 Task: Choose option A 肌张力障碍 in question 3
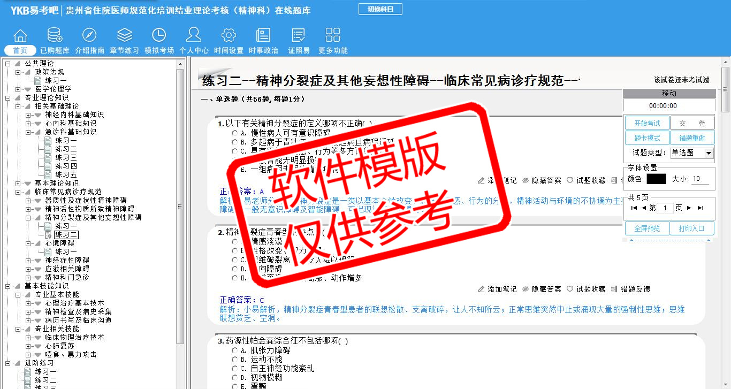(234, 350)
